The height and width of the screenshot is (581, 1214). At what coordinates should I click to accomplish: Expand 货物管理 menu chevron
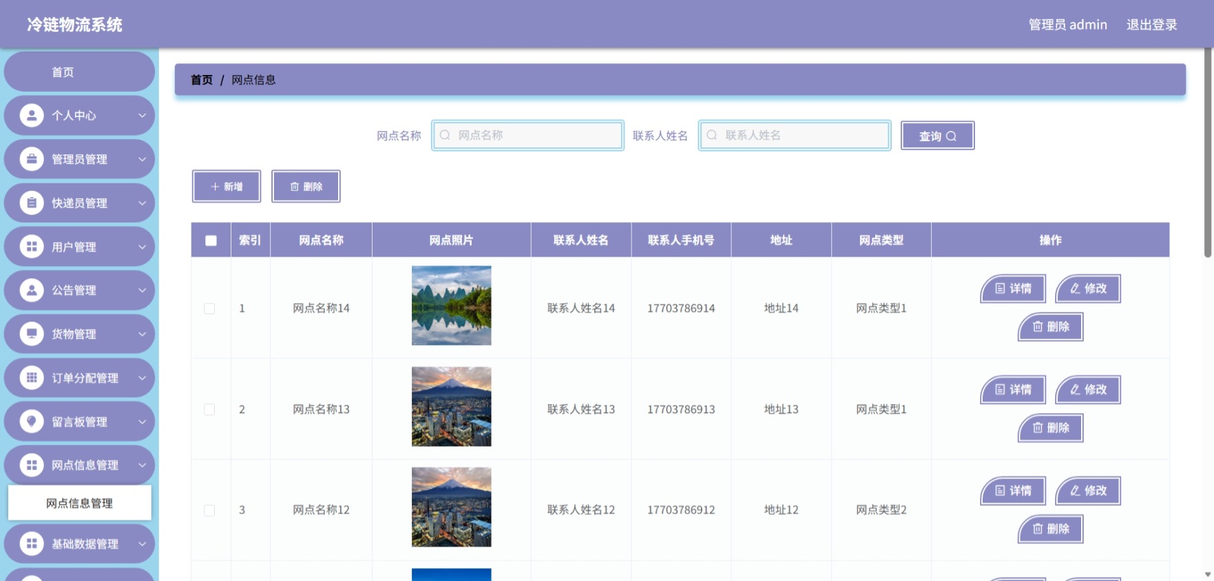point(142,334)
